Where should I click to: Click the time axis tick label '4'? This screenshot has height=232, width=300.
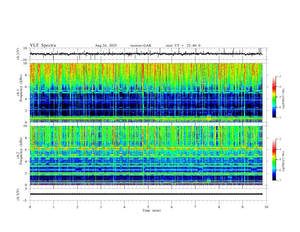(x=125, y=207)
